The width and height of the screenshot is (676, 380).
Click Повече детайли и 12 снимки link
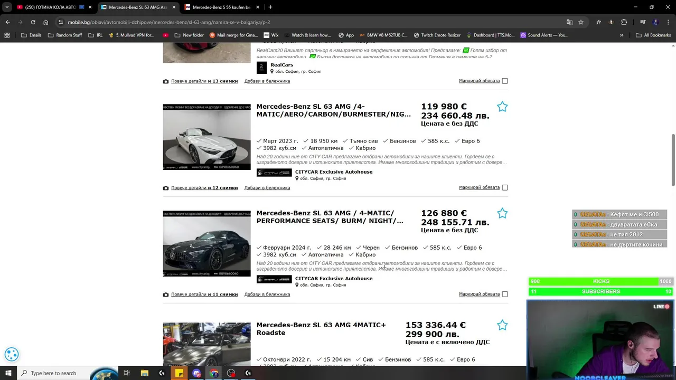pos(204,188)
